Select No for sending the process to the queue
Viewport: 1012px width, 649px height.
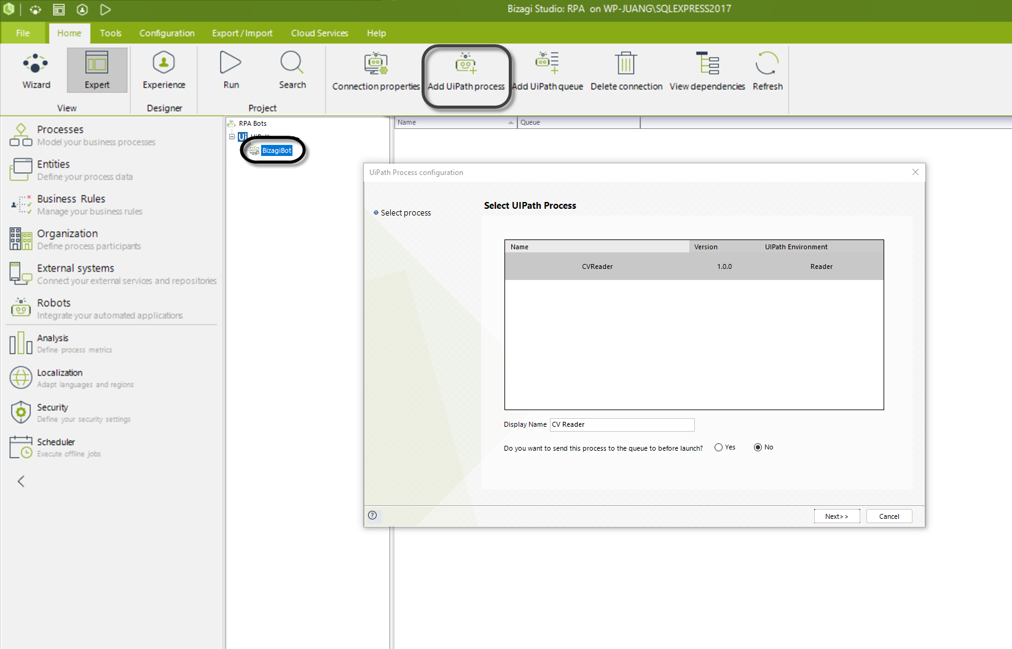758,448
